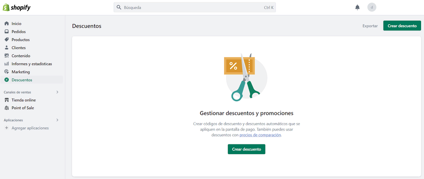Click the plus icon beside Agregar aplicaciones
The image size is (424, 179).
pyautogui.click(x=7, y=128)
